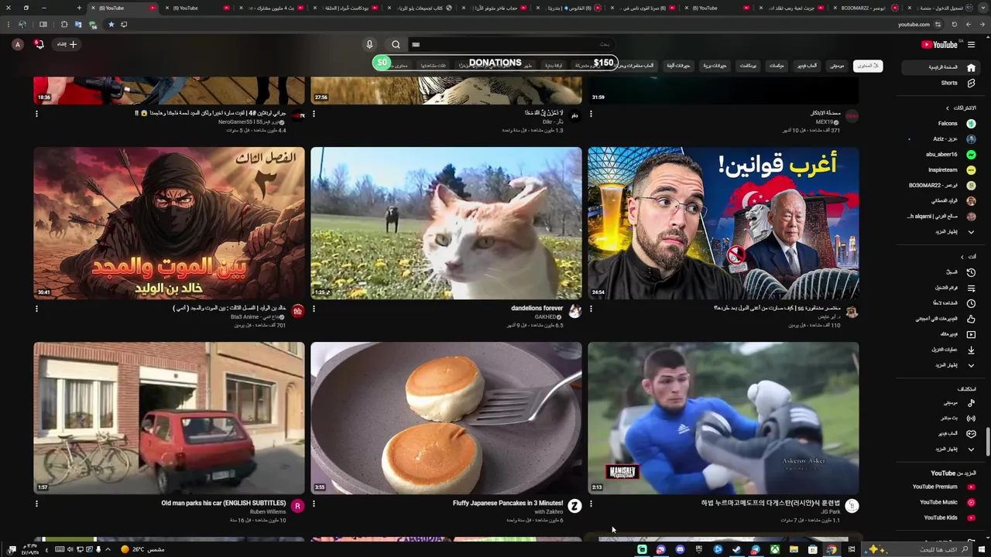Open the History page icon

971,272
